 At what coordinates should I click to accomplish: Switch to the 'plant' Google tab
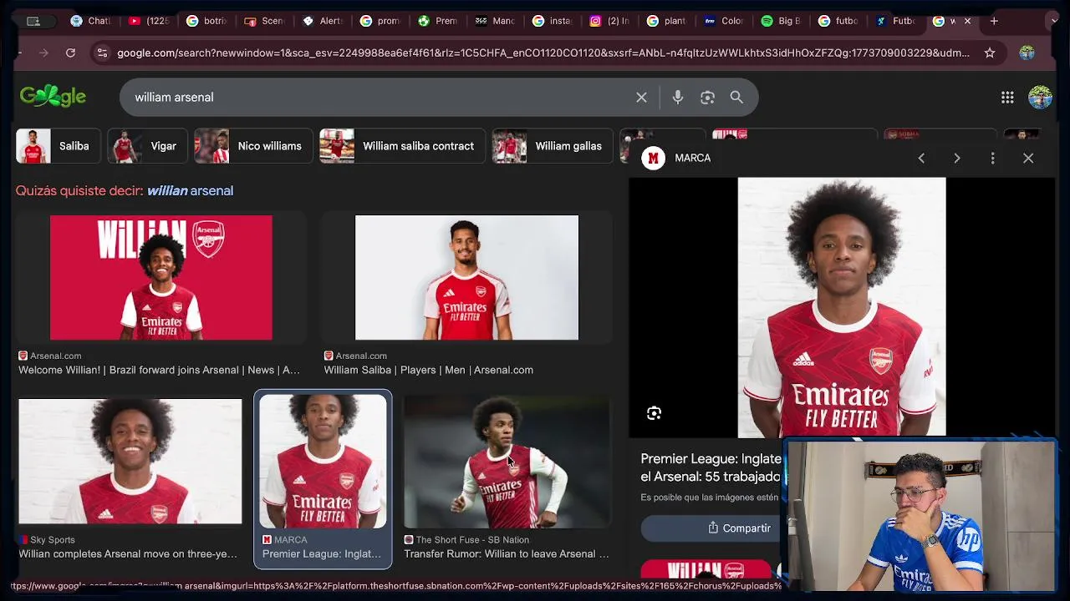(x=667, y=21)
